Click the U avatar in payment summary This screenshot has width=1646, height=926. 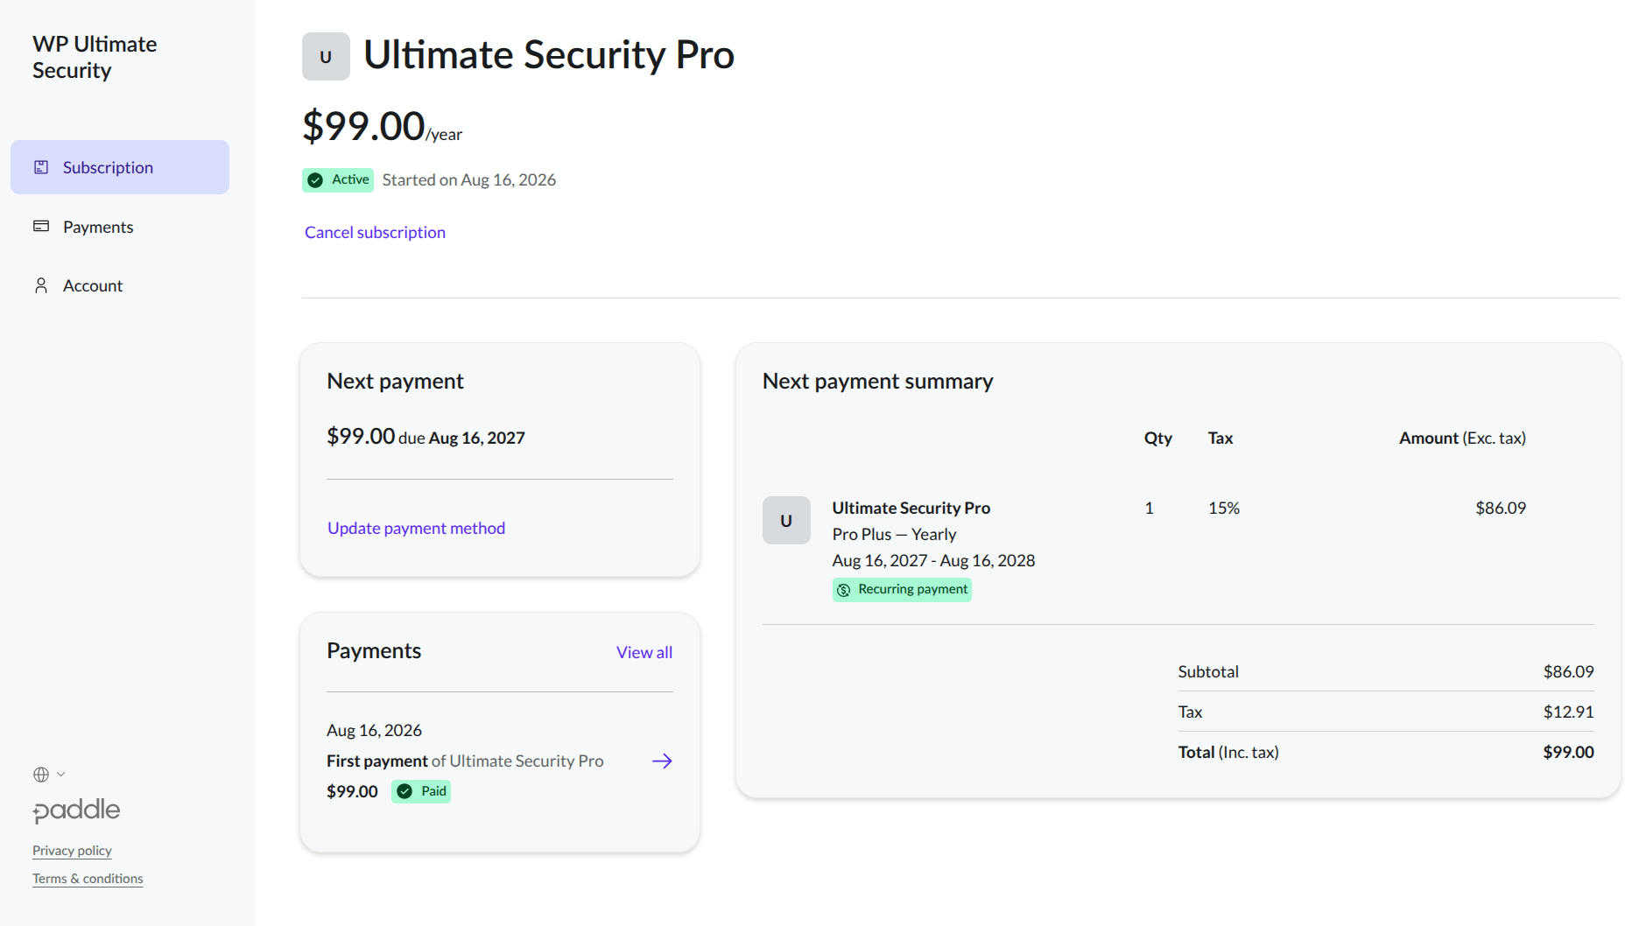coord(786,521)
